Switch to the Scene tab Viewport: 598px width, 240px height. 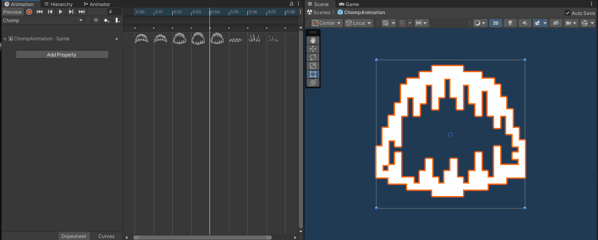318,4
